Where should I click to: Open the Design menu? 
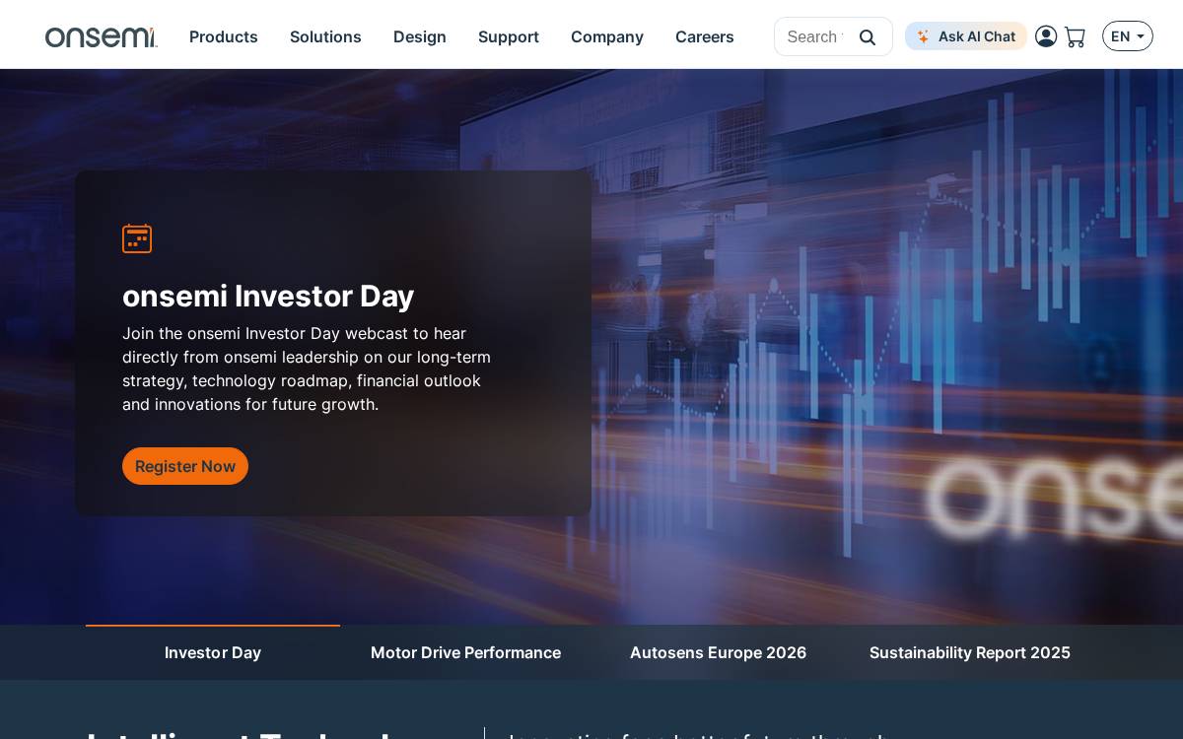[420, 36]
